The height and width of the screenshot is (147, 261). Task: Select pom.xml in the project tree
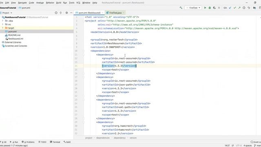(12, 31)
